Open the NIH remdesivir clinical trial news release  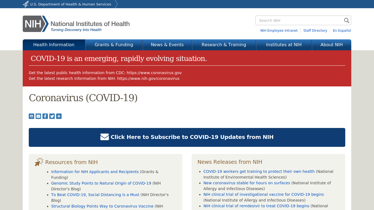pos(256,206)
